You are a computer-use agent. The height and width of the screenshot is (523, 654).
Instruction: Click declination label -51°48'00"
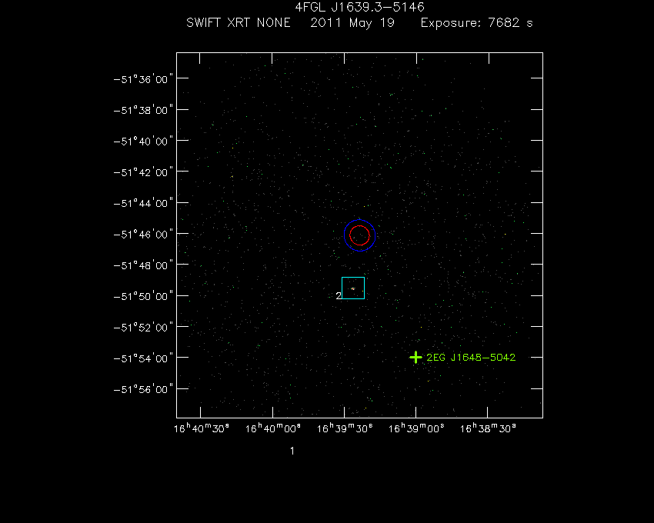143,265
